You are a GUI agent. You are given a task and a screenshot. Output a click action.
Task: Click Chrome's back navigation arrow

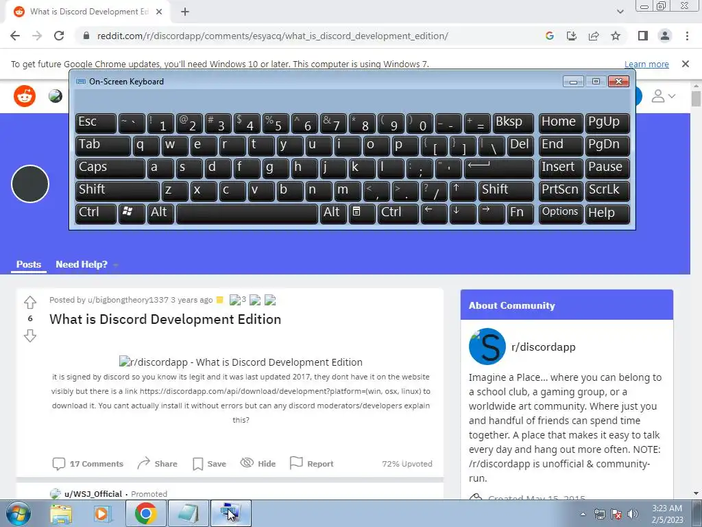pyautogui.click(x=15, y=36)
